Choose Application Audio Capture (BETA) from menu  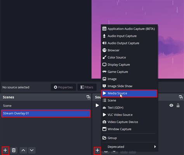129,29
